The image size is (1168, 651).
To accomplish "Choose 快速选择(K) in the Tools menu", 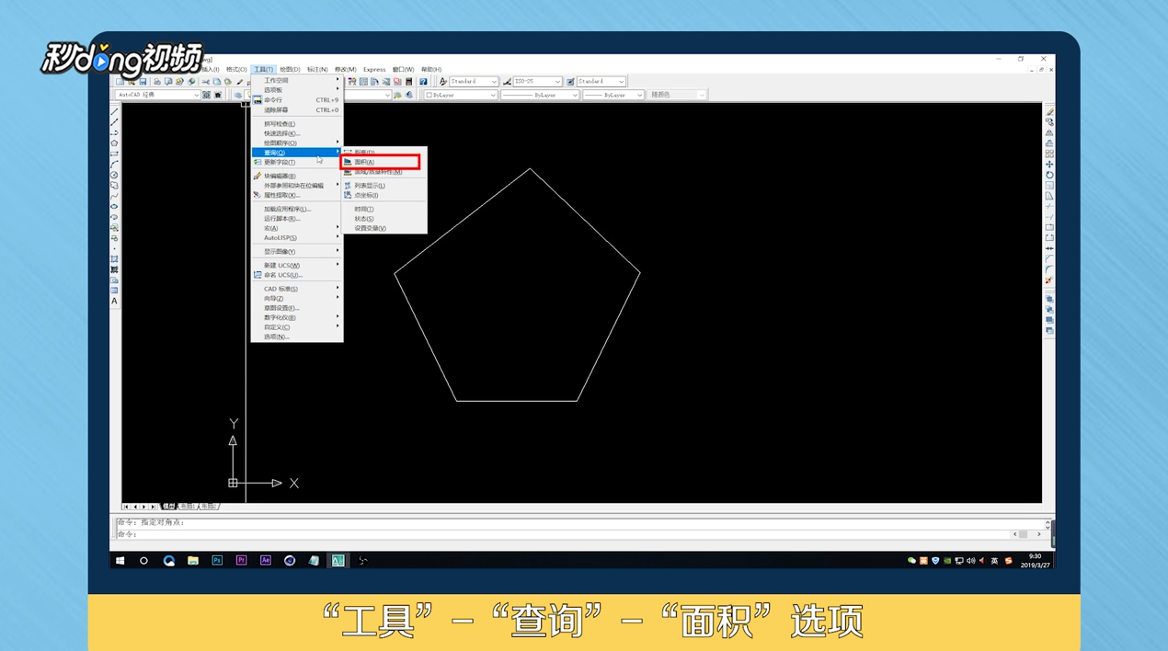I will tap(296, 133).
